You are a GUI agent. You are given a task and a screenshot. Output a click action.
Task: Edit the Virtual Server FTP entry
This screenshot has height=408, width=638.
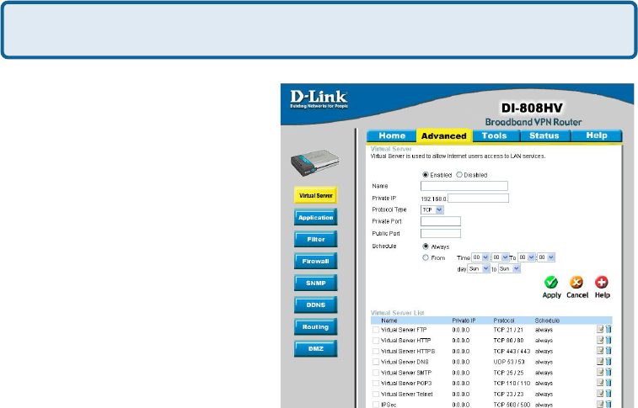pos(600,329)
